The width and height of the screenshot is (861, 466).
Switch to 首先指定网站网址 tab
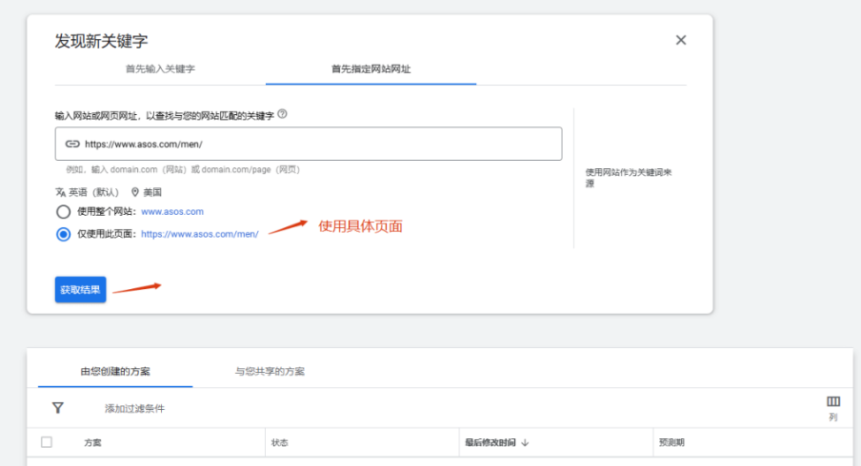click(370, 69)
